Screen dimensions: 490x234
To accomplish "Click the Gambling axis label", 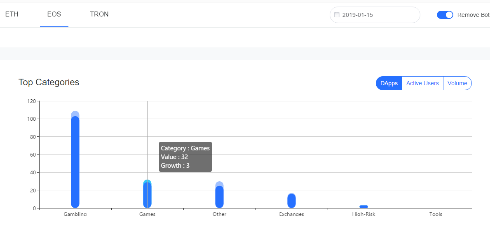I will point(75,214).
